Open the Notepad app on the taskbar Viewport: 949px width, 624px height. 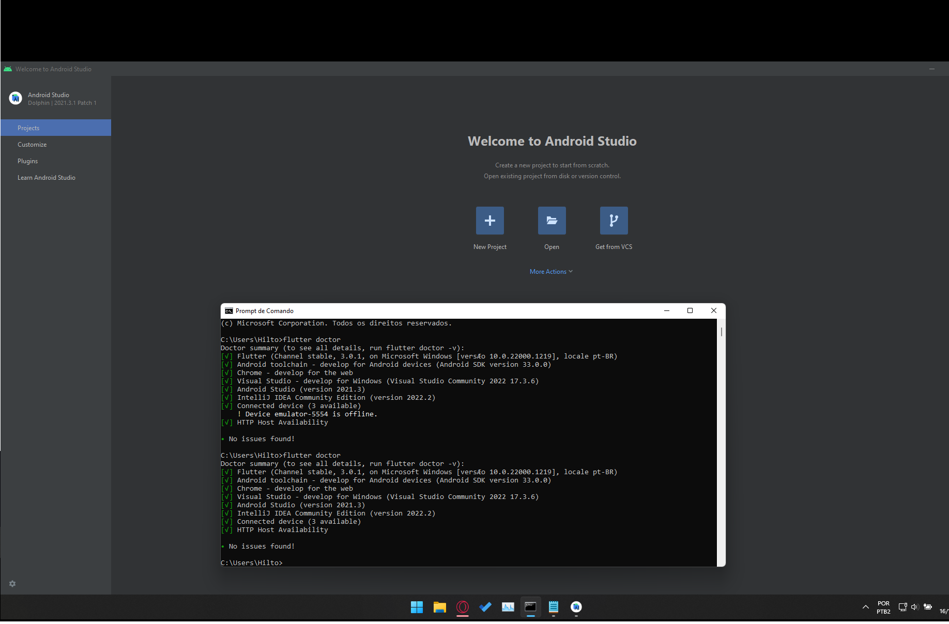click(554, 607)
